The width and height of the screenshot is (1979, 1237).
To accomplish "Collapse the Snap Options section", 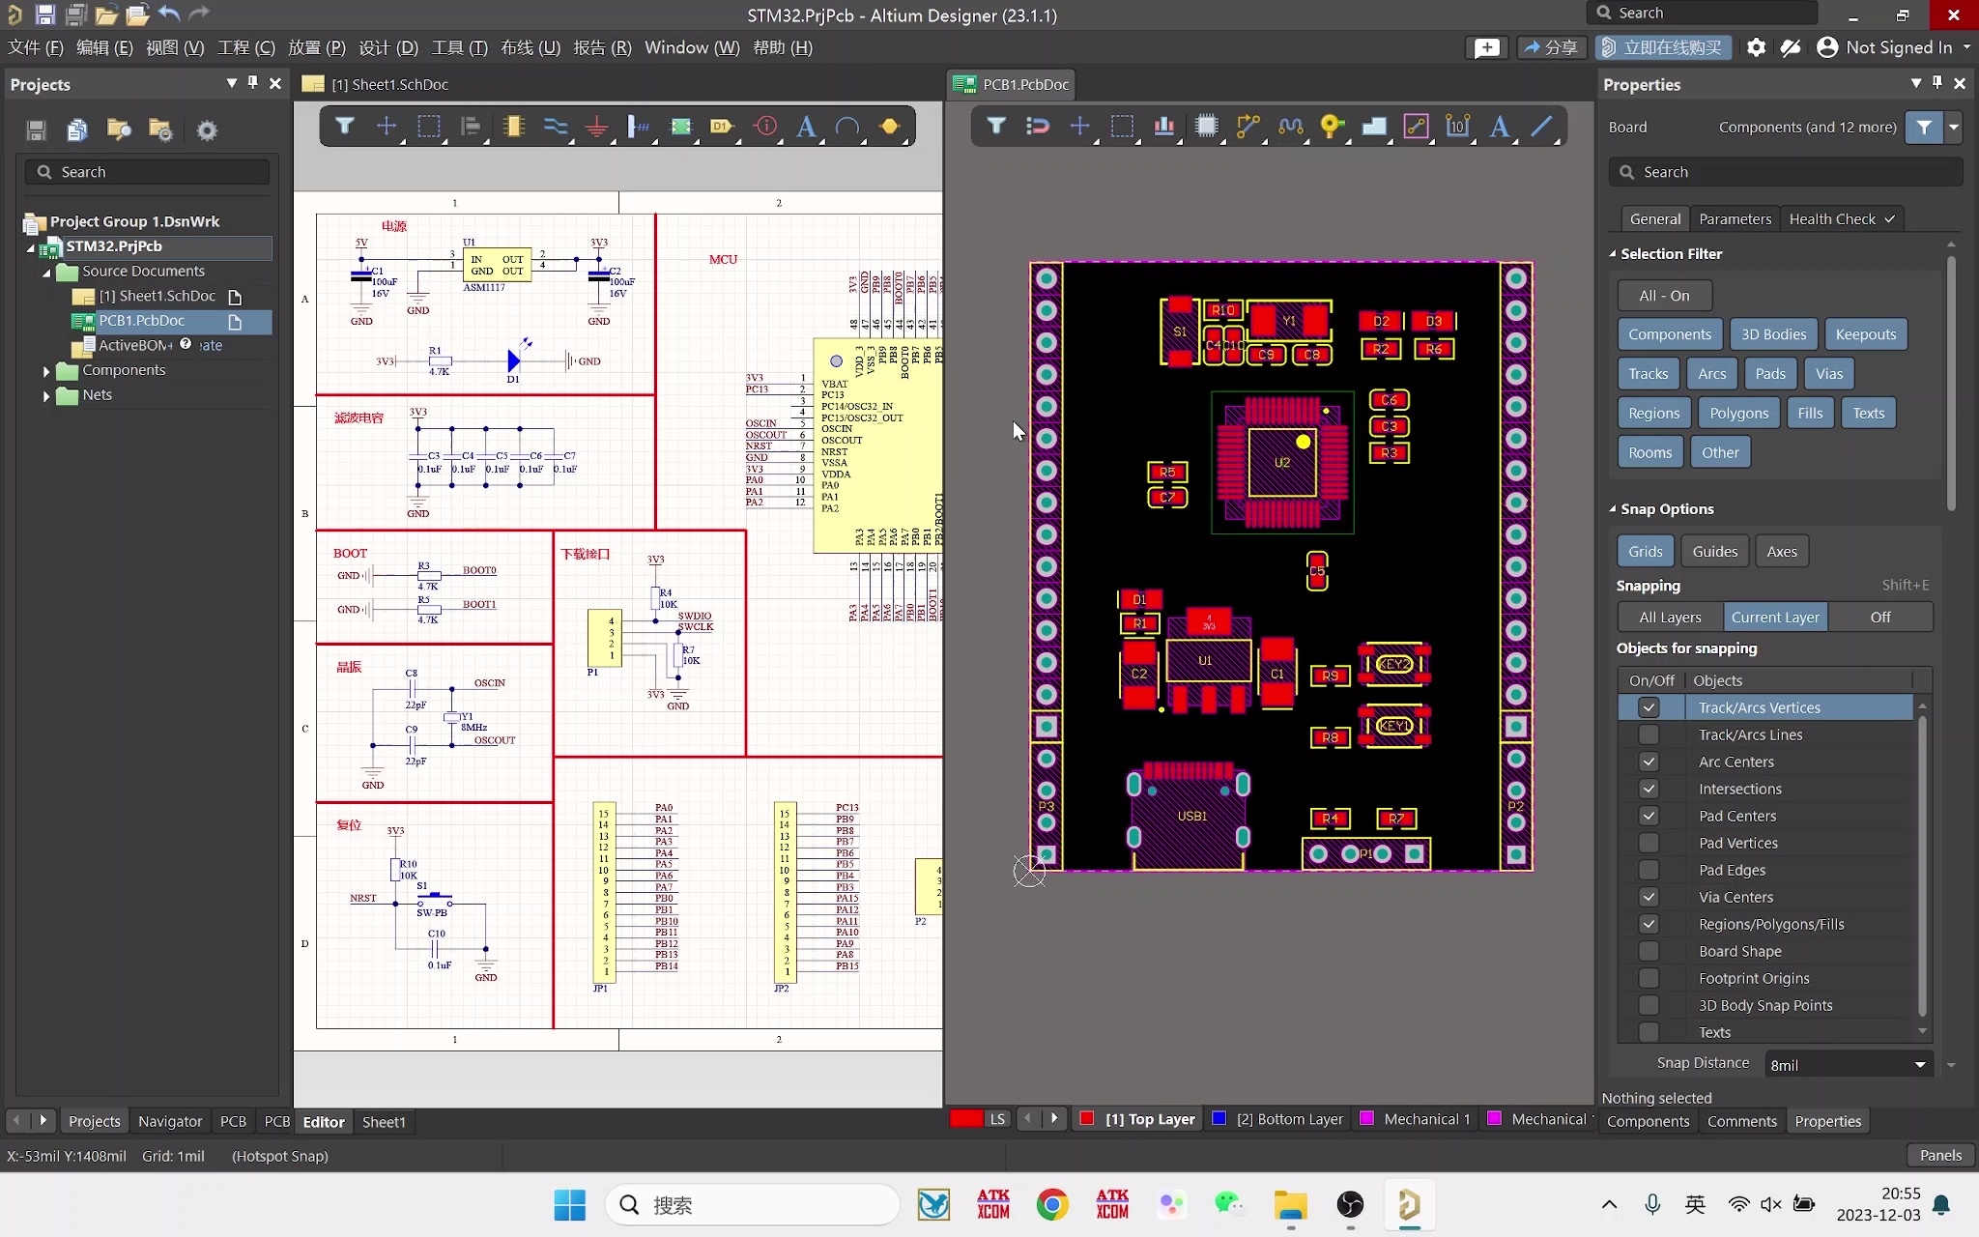I will click(1614, 508).
